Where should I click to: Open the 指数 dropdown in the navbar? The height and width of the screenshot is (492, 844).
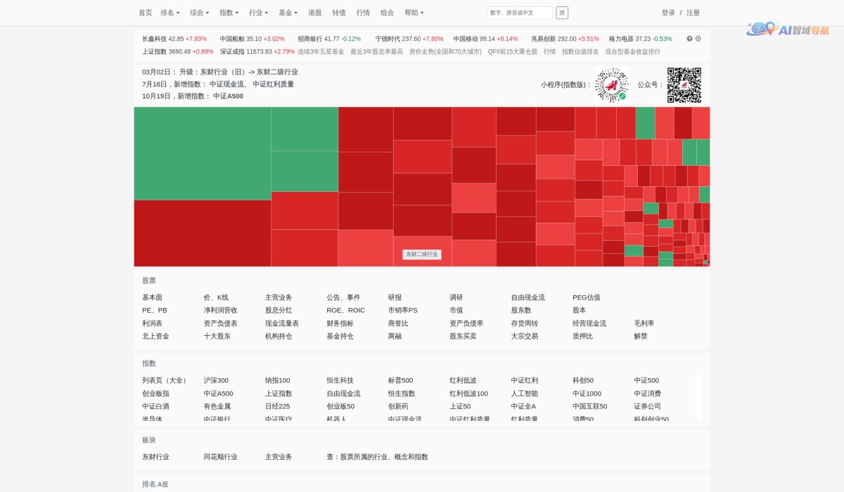(229, 13)
